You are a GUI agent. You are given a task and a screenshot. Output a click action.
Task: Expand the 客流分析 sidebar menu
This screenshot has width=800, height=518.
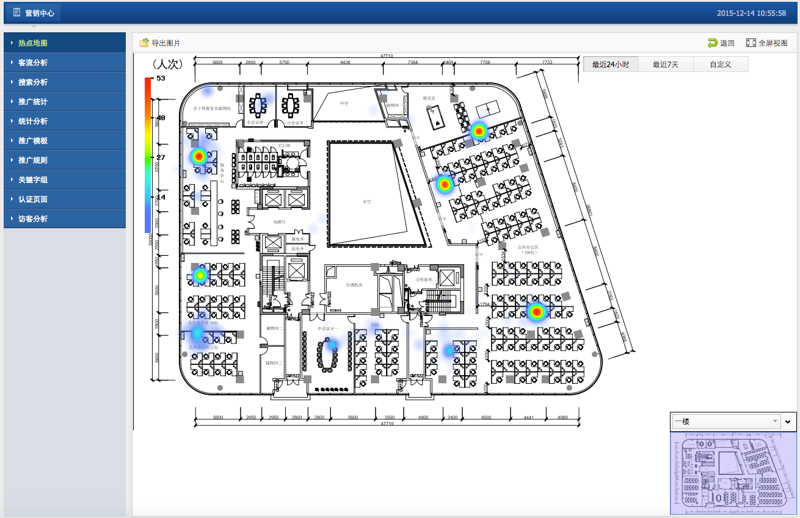coord(64,63)
